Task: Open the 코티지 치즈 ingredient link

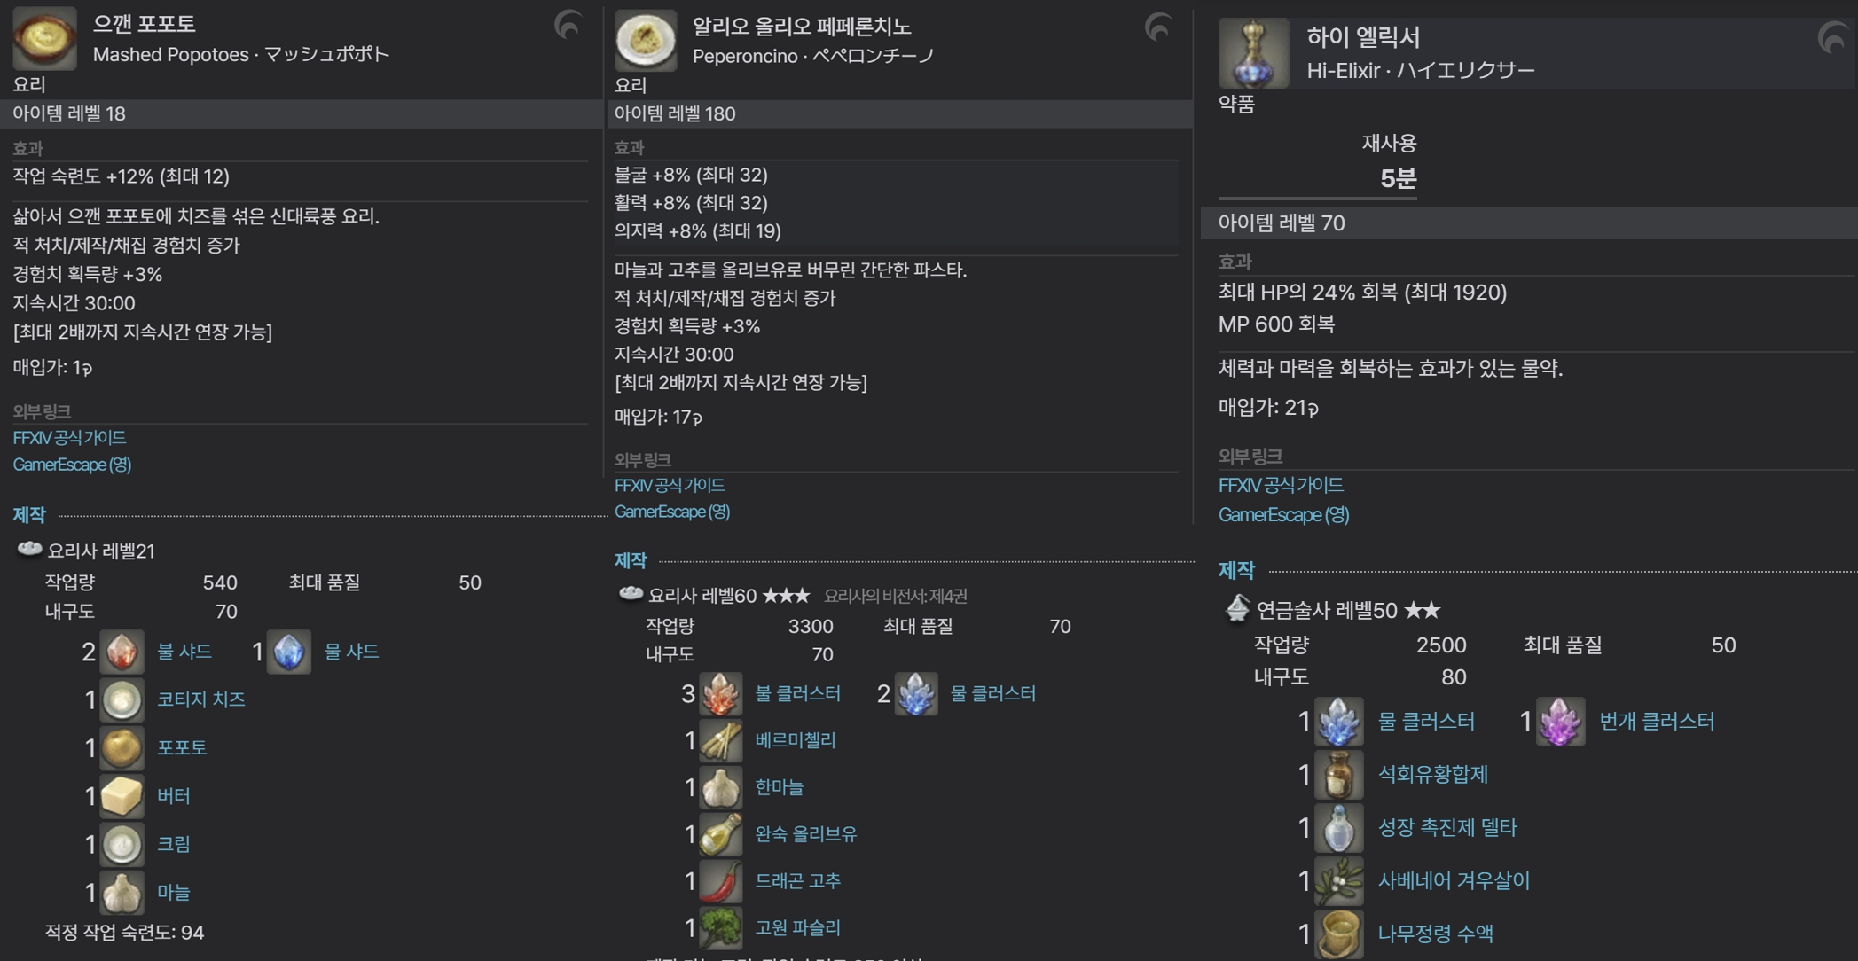Action: coord(201,699)
